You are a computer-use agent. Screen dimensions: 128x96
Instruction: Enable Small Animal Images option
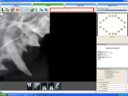pyautogui.click(x=105, y=76)
